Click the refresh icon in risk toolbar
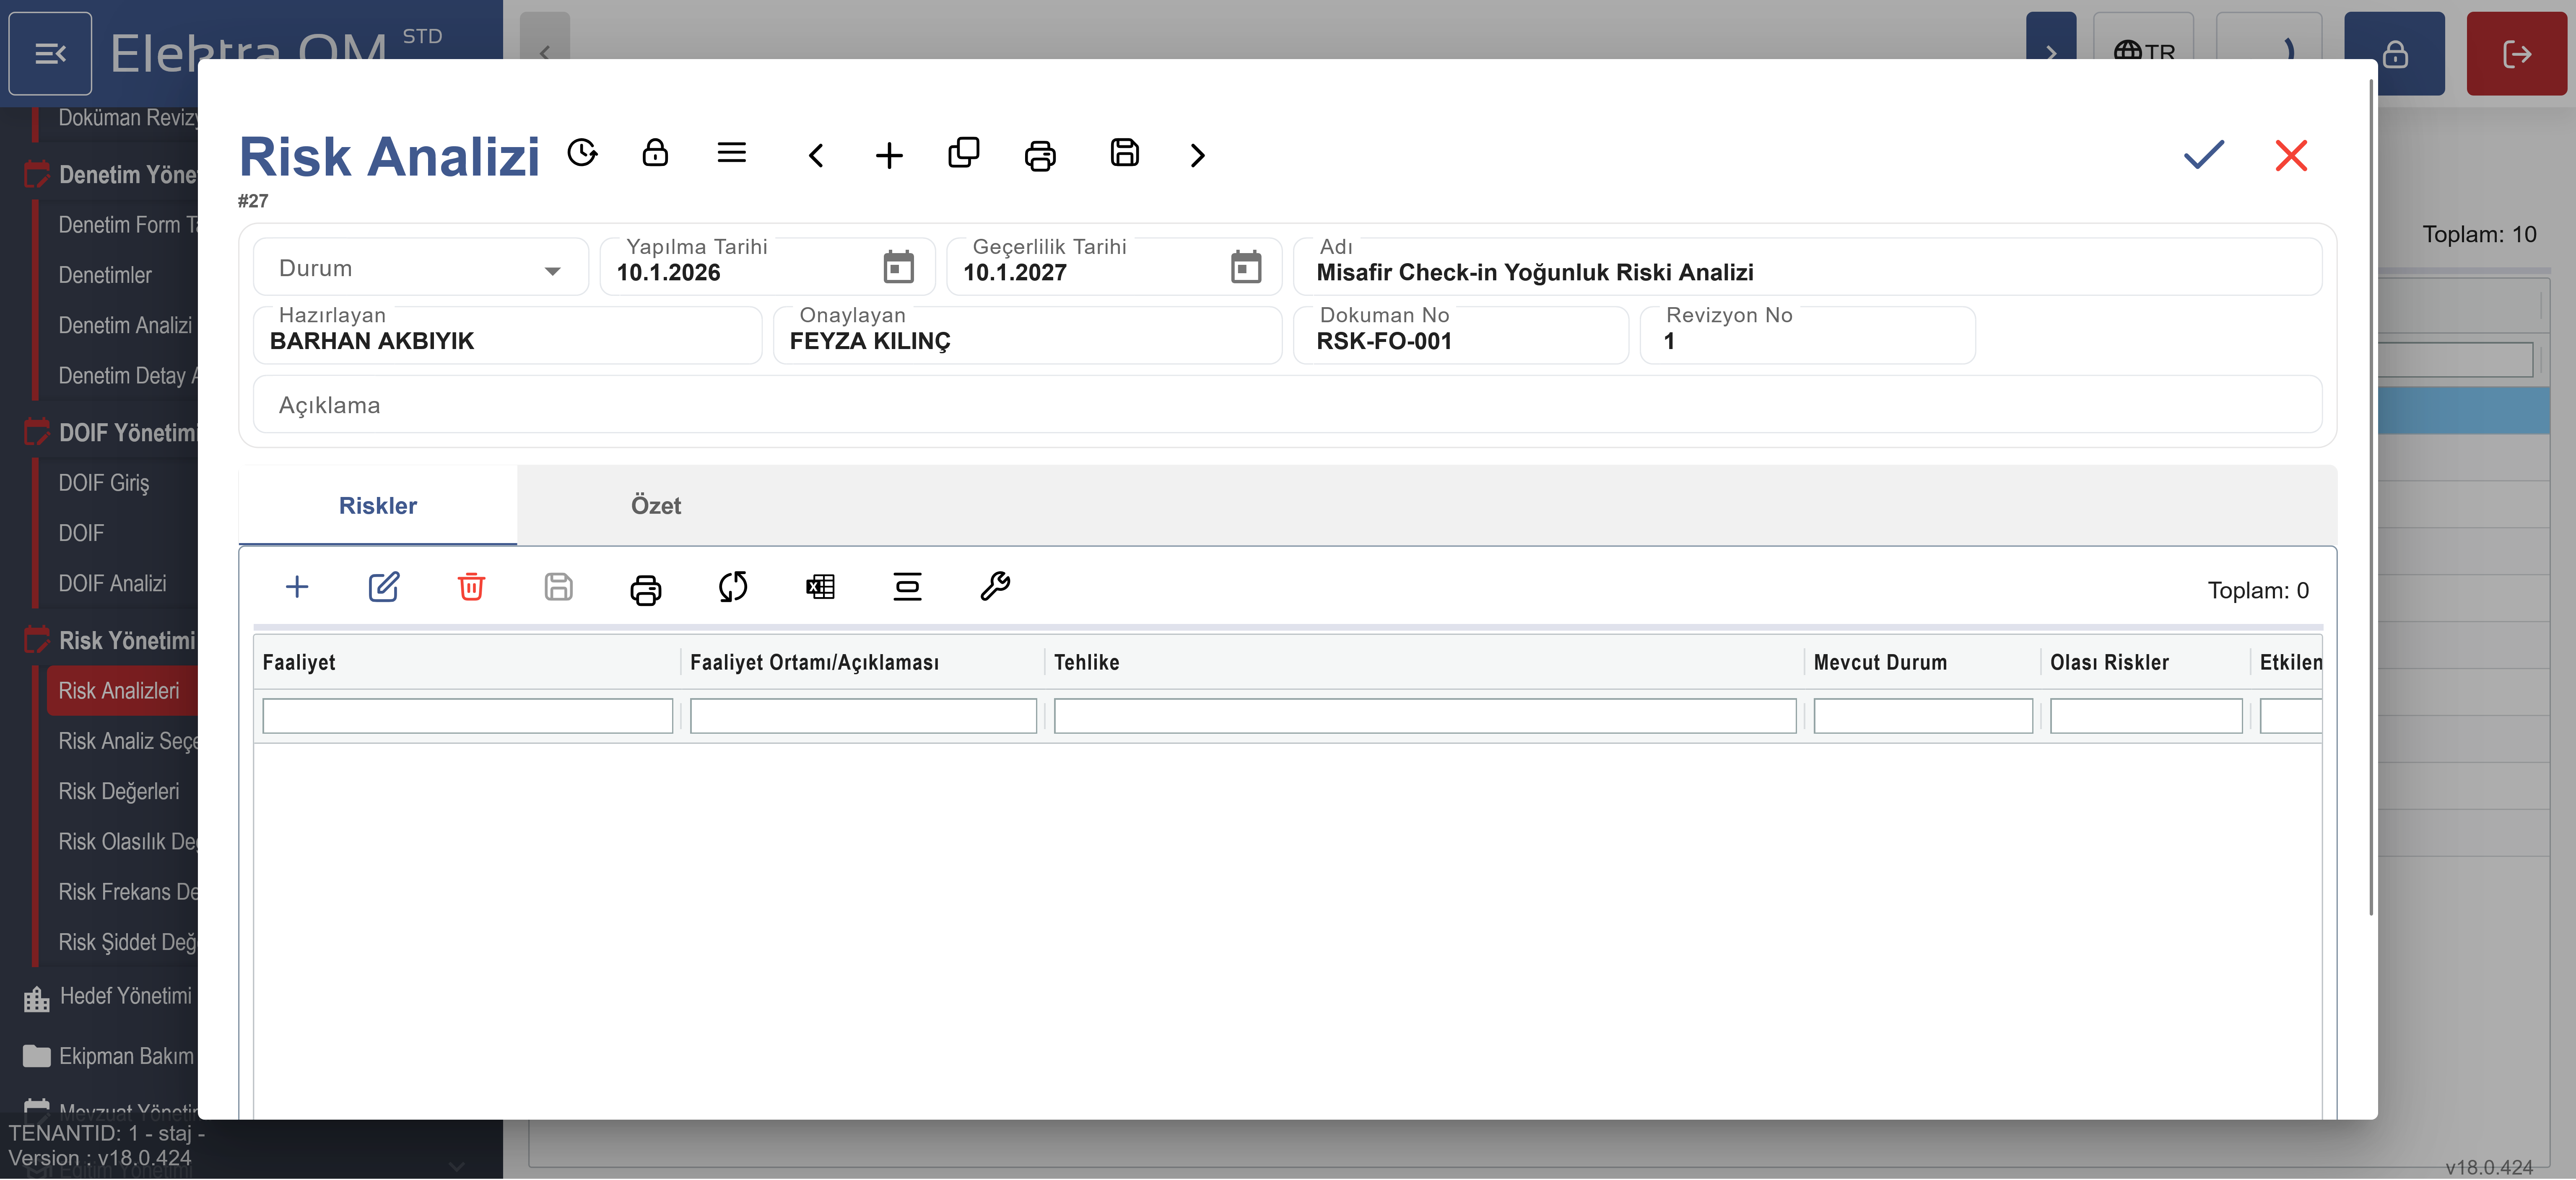The height and width of the screenshot is (1180, 2576). [x=733, y=587]
